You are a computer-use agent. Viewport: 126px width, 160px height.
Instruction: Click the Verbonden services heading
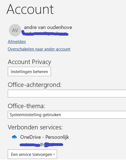click(x=35, y=127)
